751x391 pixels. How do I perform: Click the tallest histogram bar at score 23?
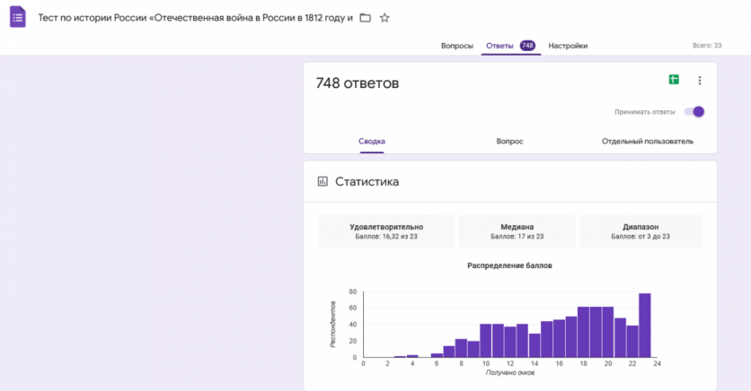click(x=644, y=326)
